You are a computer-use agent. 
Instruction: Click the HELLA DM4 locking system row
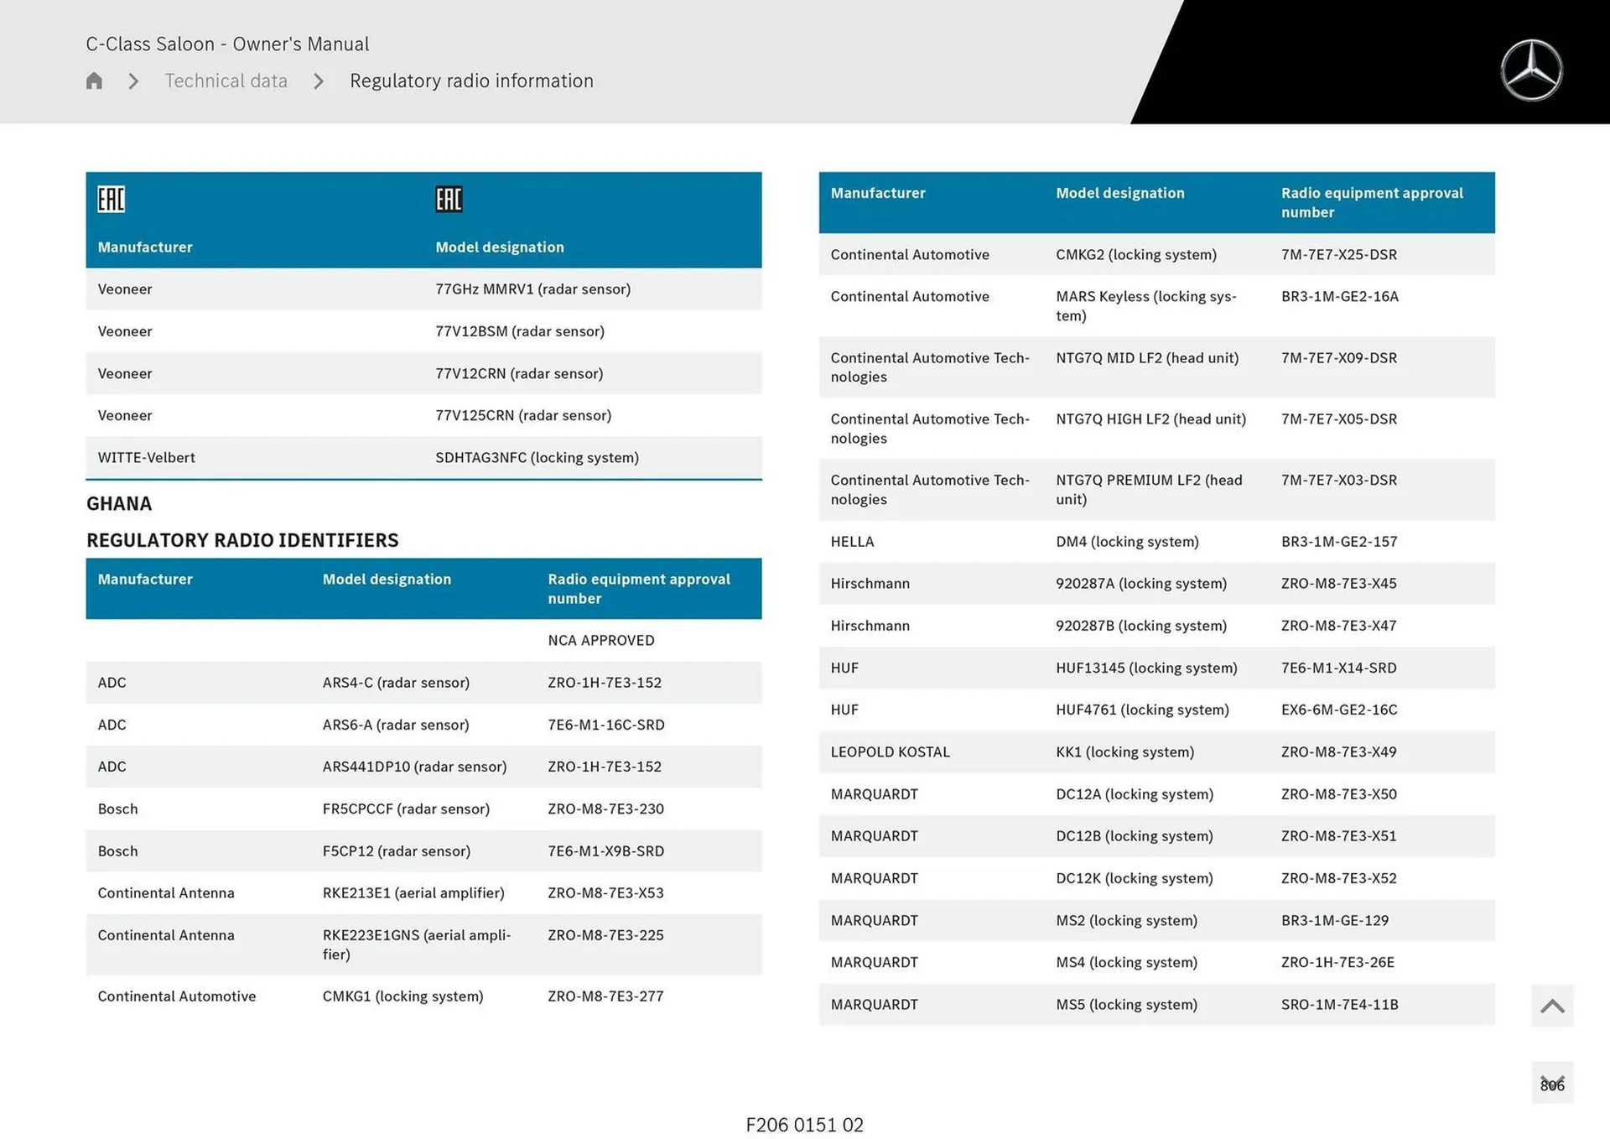(x=1126, y=542)
